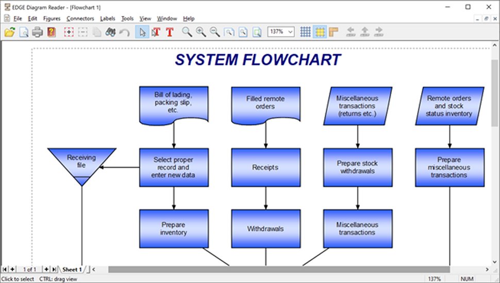Open the 137% zoom level dropdown
Viewport: 500px width, 283px height.
coord(280,31)
